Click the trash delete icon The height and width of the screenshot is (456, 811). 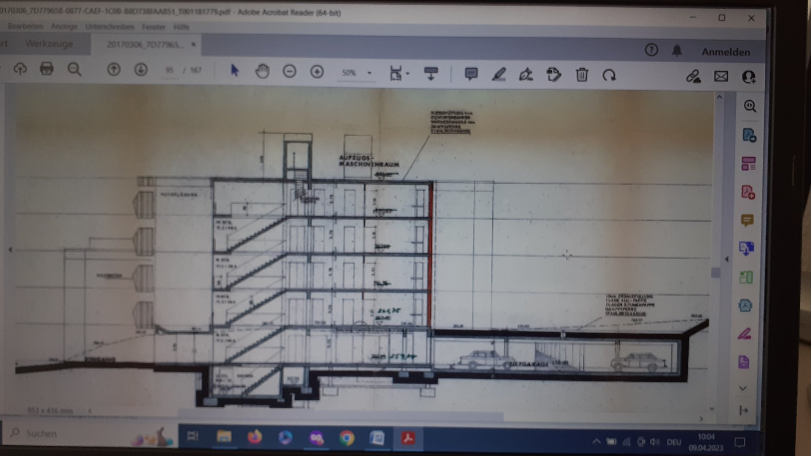pyautogui.click(x=582, y=75)
